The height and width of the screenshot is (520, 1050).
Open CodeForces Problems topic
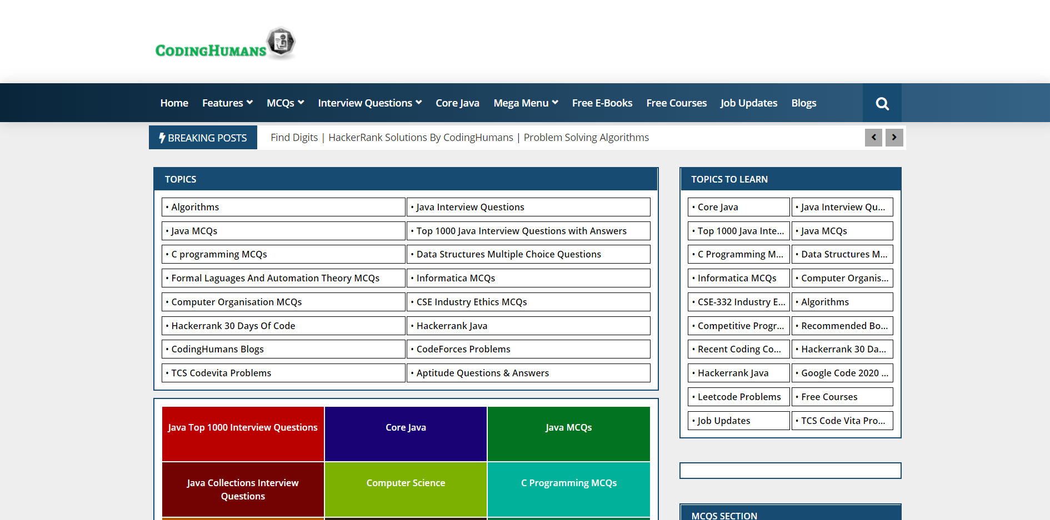pyautogui.click(x=463, y=349)
